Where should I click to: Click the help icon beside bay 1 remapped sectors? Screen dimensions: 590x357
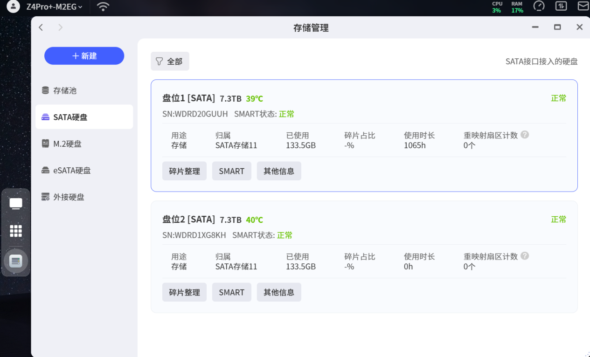click(x=525, y=135)
